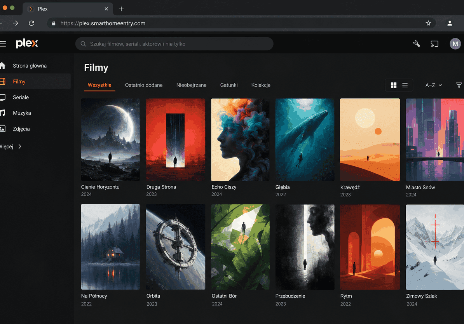Open the Przebudzenie poster
This screenshot has height=324, width=464.
pyautogui.click(x=305, y=247)
